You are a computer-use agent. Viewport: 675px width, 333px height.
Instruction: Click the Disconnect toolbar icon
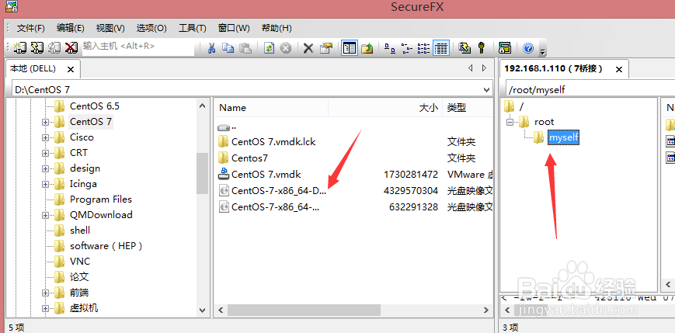pyautogui.click(x=71, y=48)
